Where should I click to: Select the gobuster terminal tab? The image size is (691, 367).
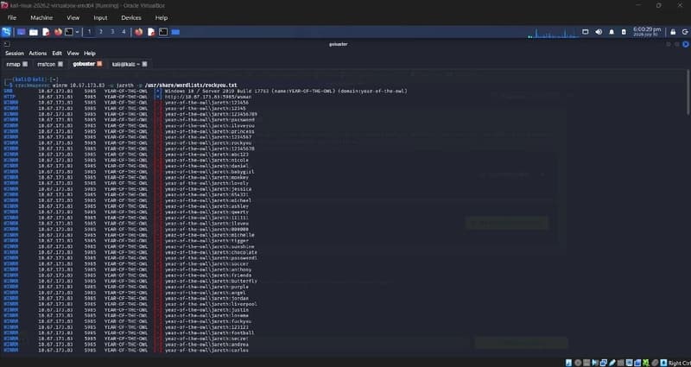[87, 64]
